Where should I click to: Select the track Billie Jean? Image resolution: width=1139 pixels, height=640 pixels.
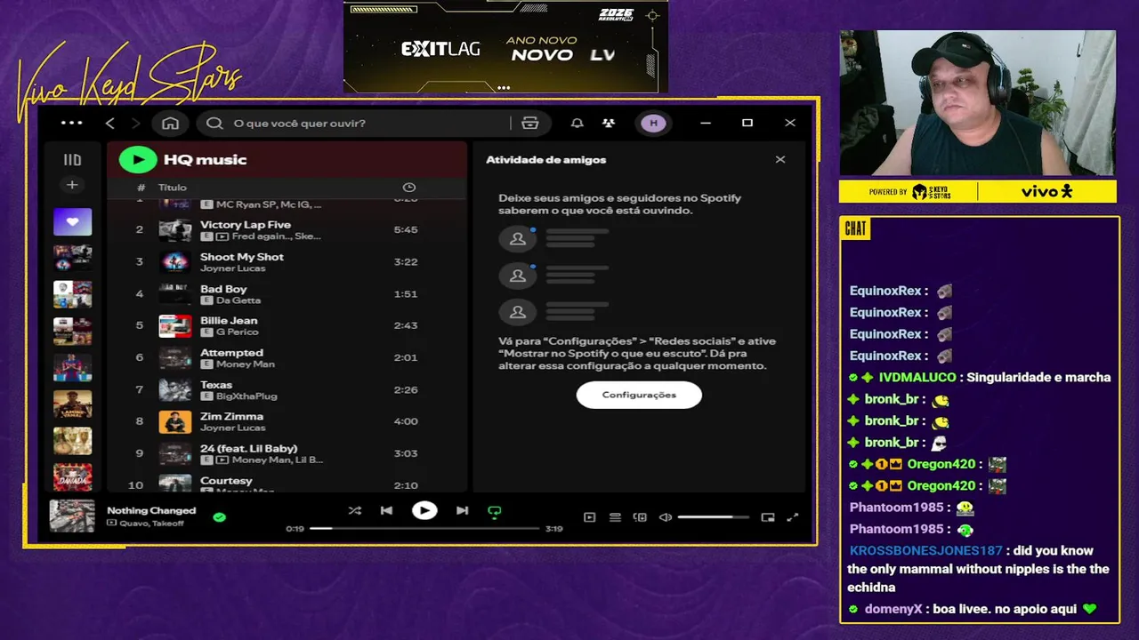click(x=229, y=321)
